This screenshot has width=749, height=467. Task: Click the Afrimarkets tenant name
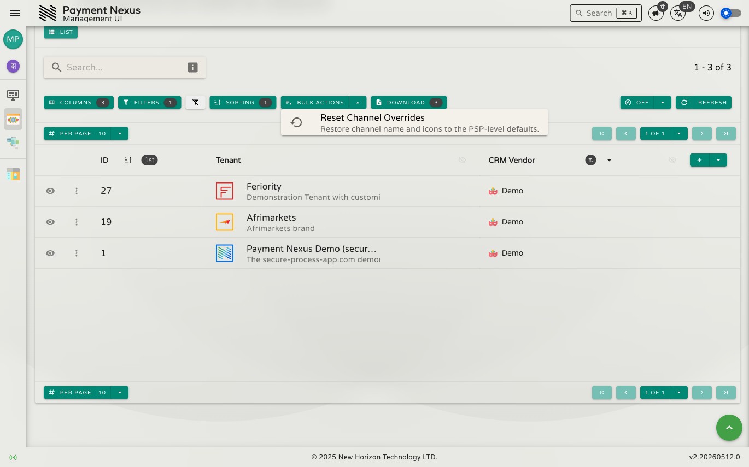271,217
